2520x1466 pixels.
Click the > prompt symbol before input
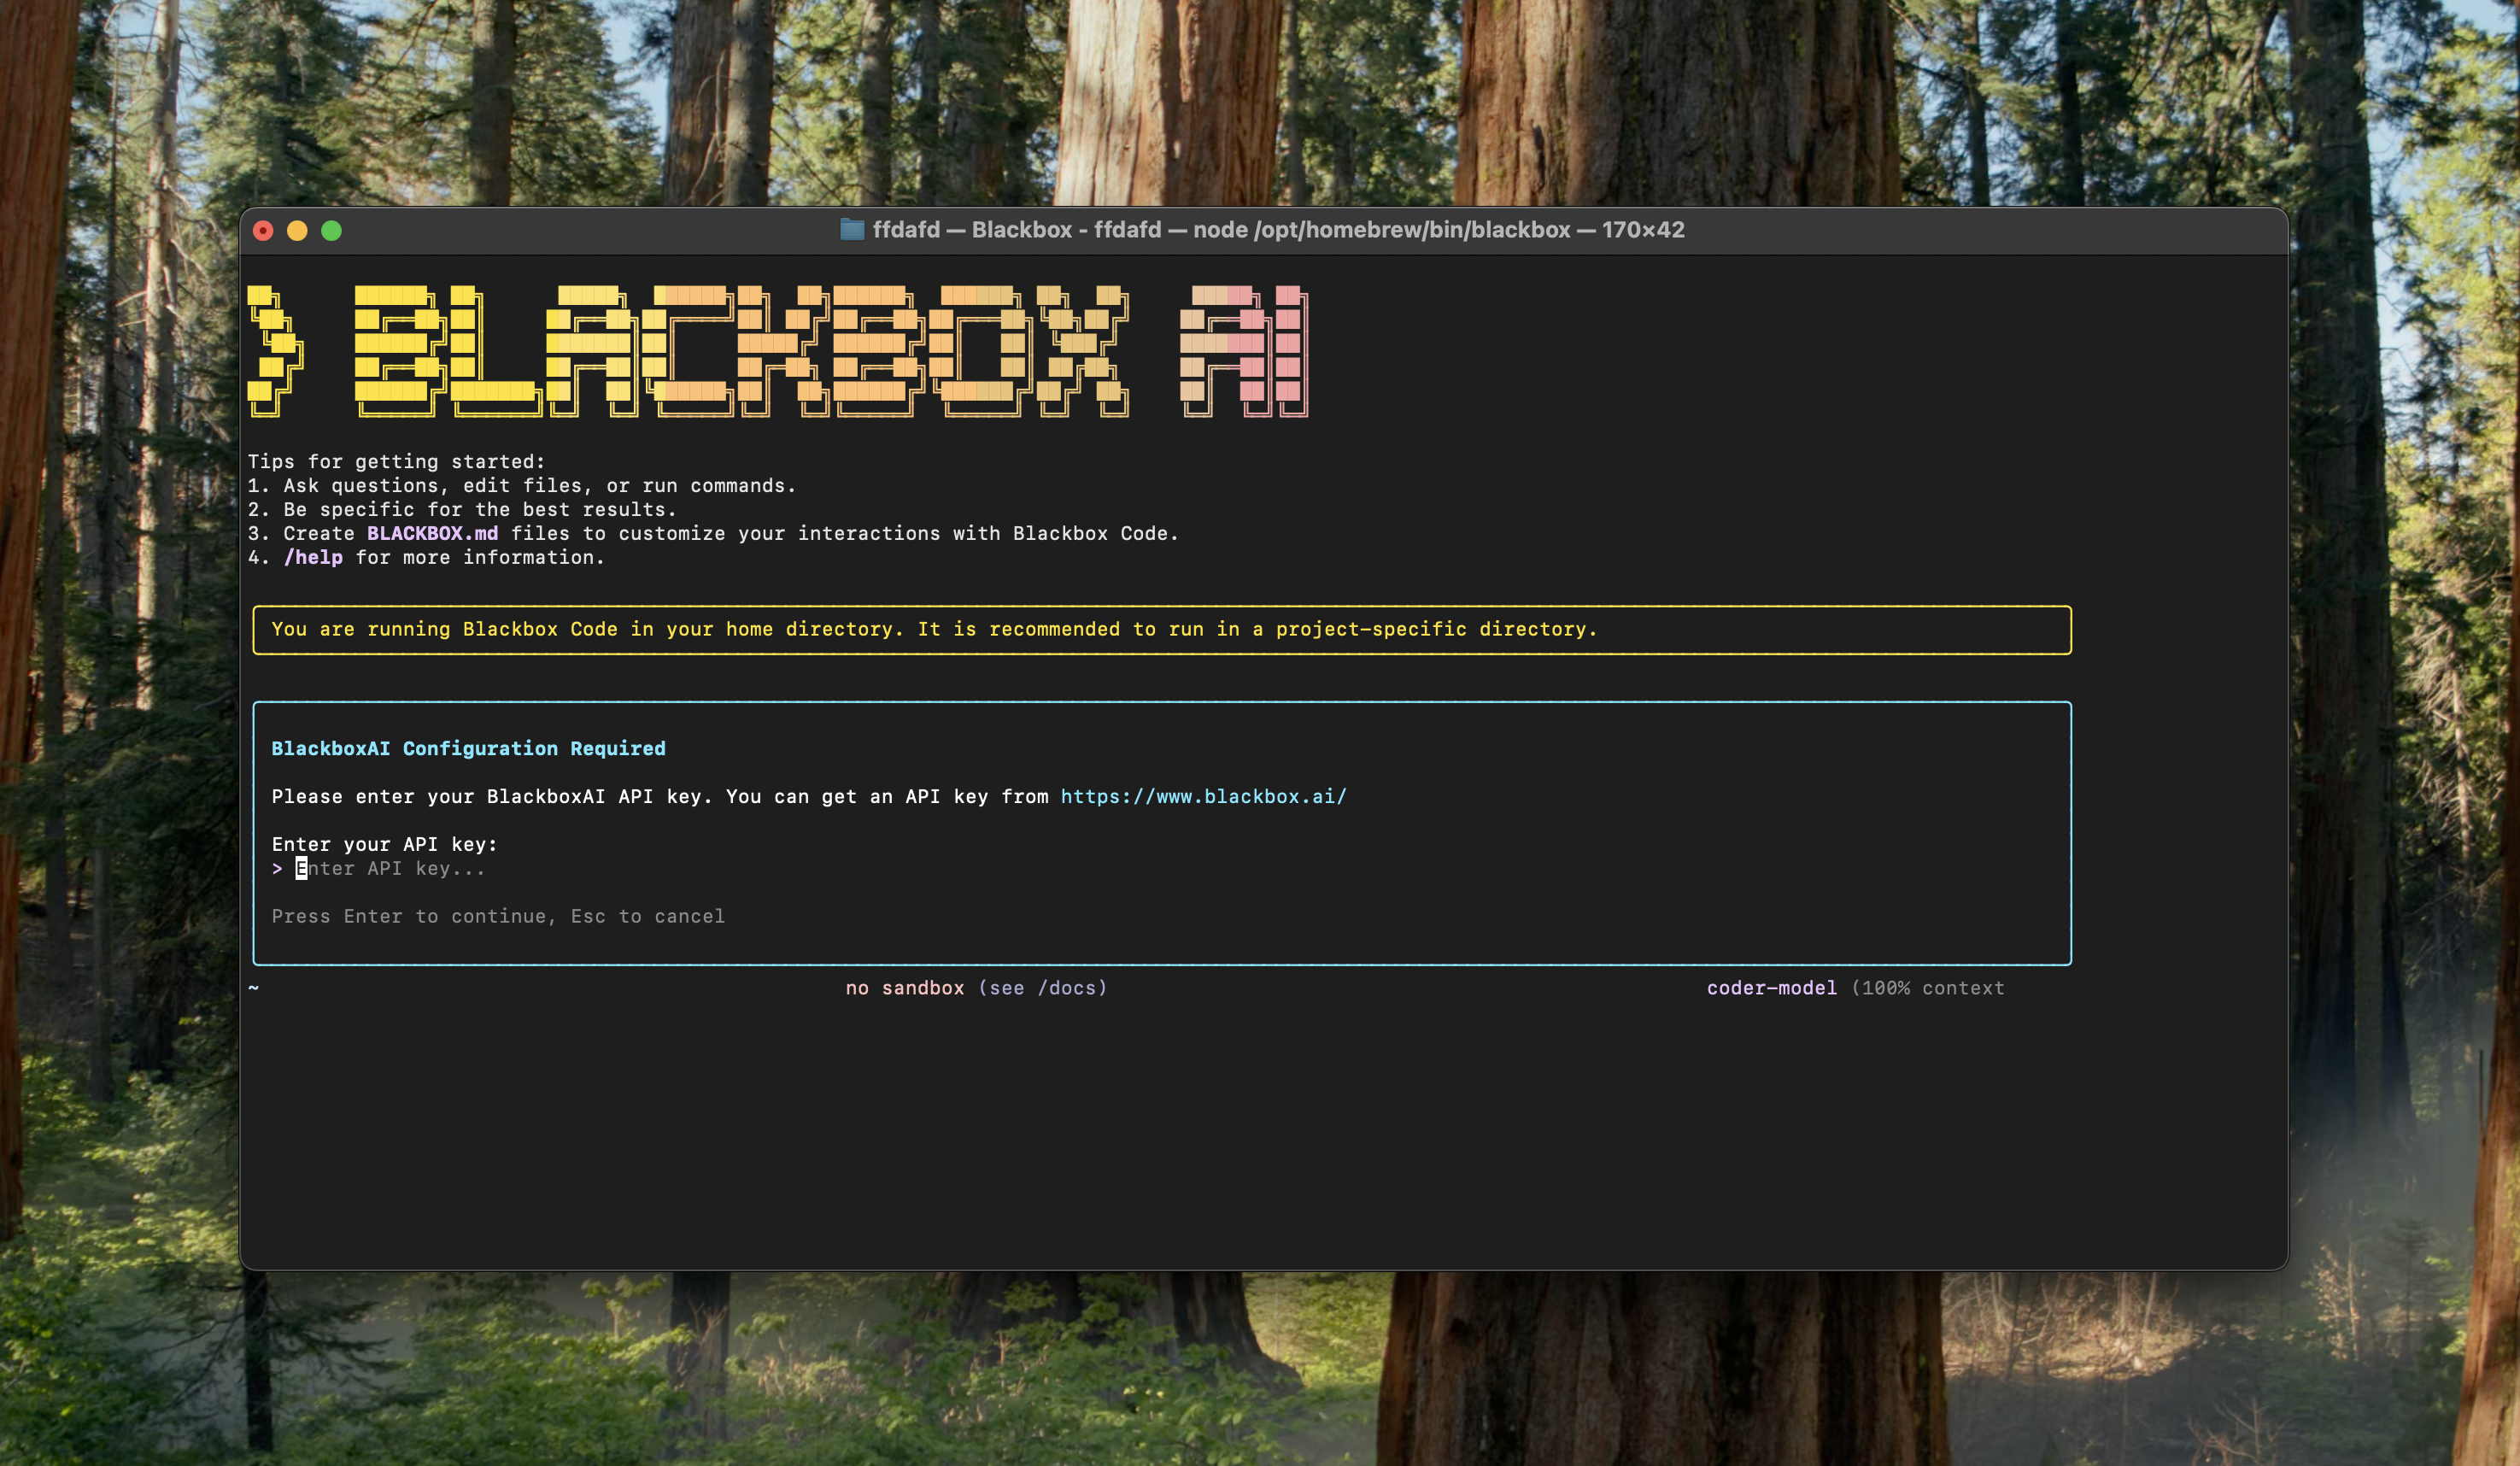click(x=277, y=869)
